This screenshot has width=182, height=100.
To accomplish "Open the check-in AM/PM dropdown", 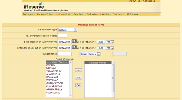I will 112,42.
